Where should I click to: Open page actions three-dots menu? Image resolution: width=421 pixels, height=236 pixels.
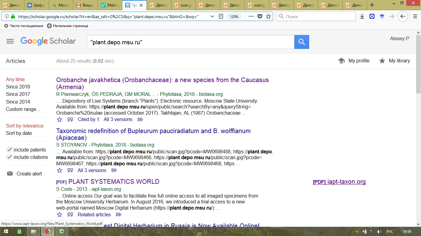251,17
